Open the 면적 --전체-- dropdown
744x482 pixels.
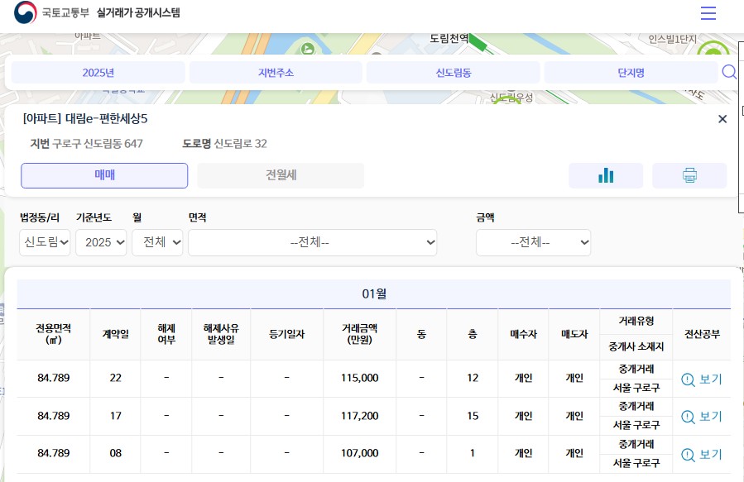[x=313, y=242]
